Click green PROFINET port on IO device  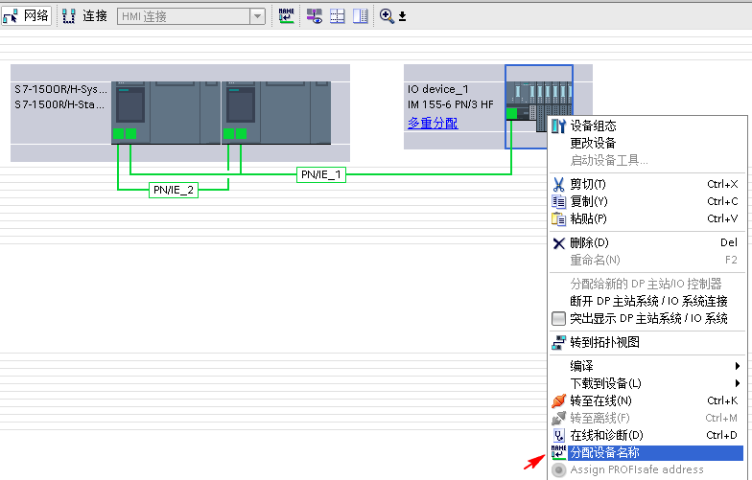click(x=512, y=113)
